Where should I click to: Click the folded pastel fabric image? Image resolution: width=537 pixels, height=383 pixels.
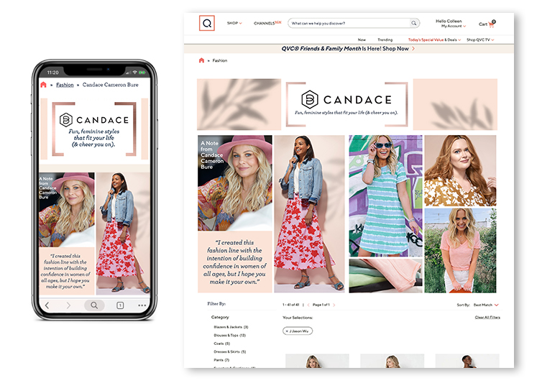[385, 276]
